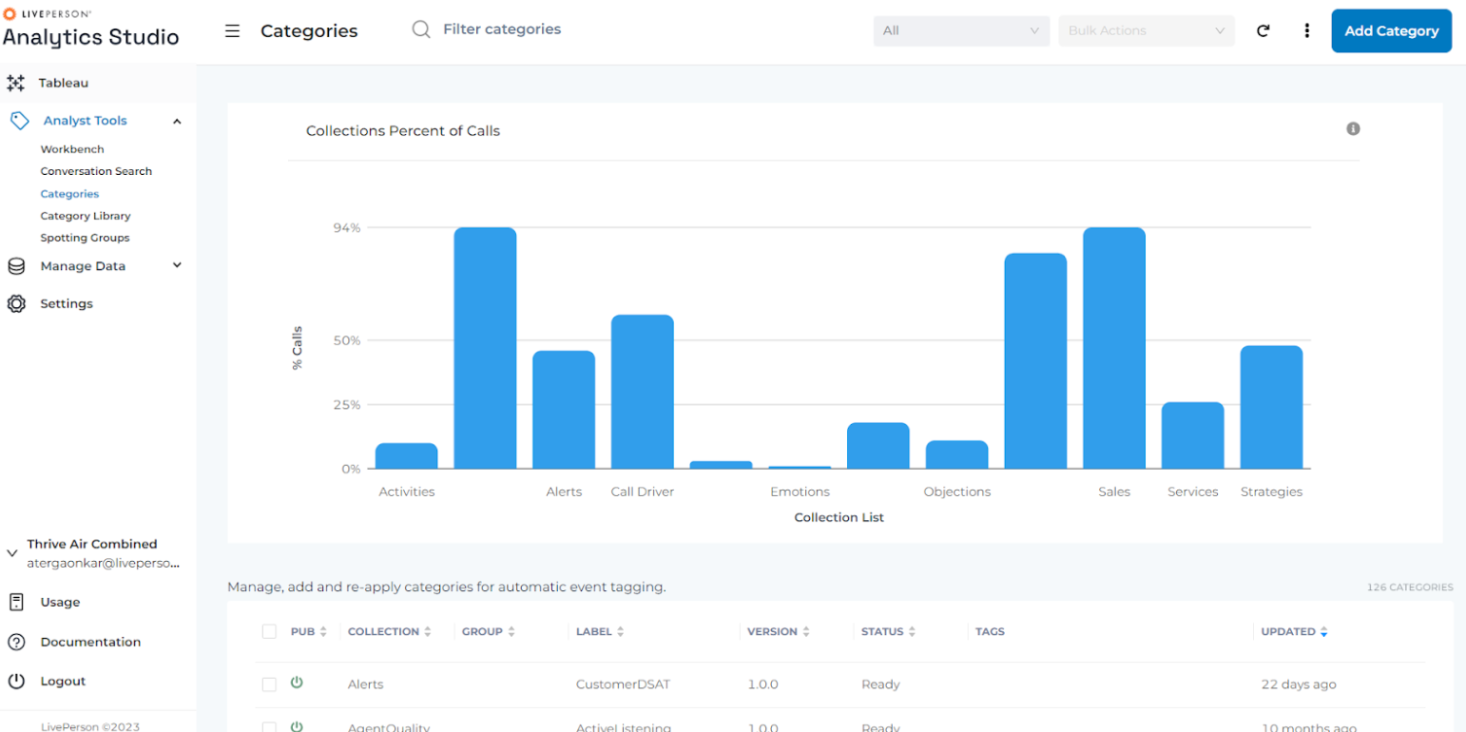The width and height of the screenshot is (1466, 732).
Task: Click the Add Category button
Action: [x=1391, y=30]
